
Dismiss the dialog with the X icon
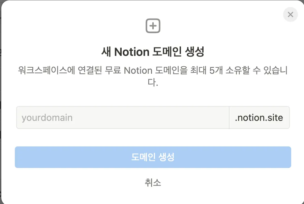(x=290, y=14)
